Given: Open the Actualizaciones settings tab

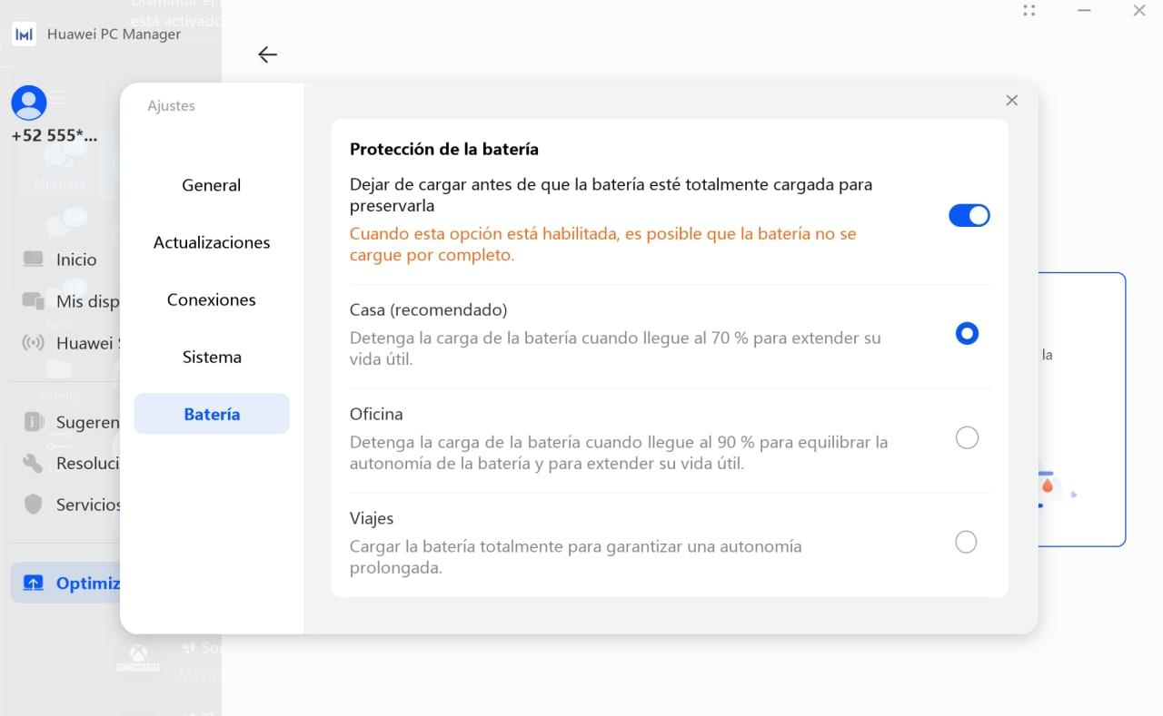Looking at the screenshot, I should pos(211,242).
